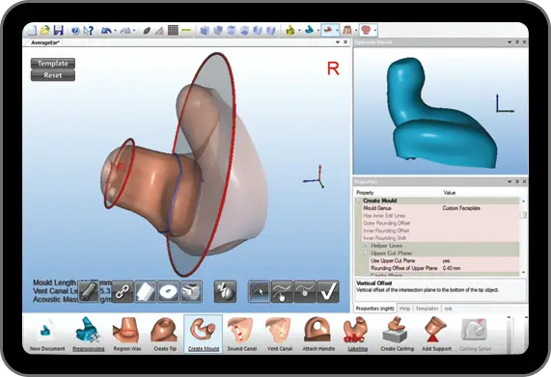Go to the Attach Handle step
This screenshot has width=551, height=377.
tap(318, 334)
